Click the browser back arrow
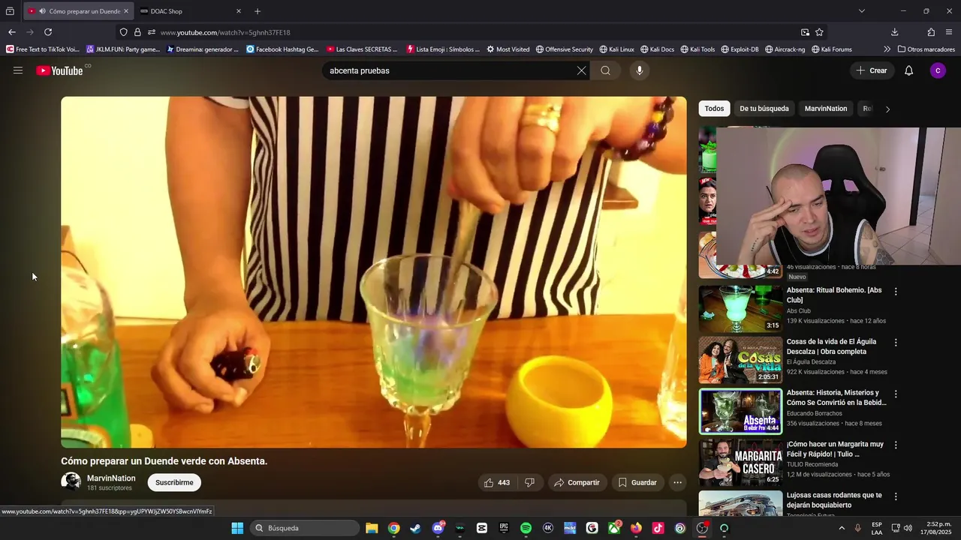Image resolution: width=961 pixels, height=540 pixels. pos(12,32)
